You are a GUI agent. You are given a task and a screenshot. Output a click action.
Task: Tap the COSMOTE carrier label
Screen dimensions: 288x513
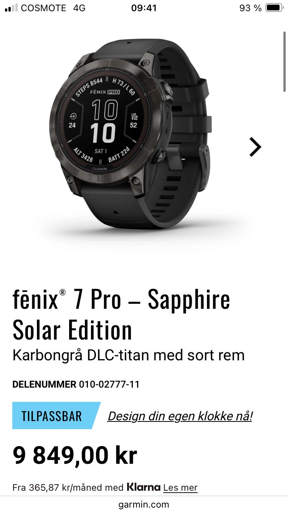point(43,8)
